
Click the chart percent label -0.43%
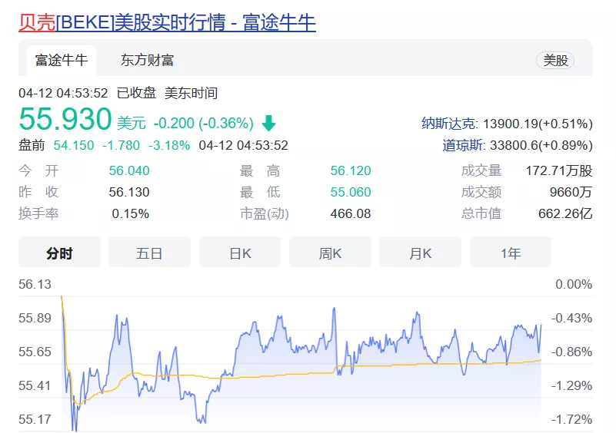point(571,318)
